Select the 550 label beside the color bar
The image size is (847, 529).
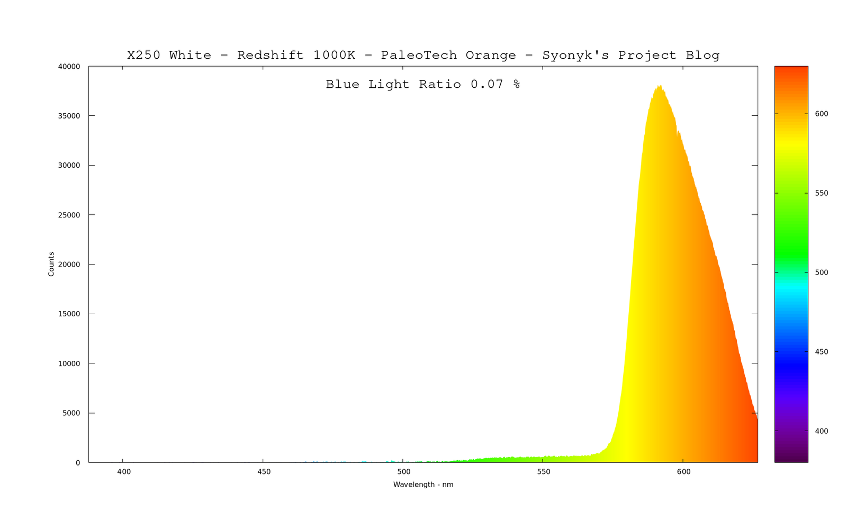click(x=821, y=193)
